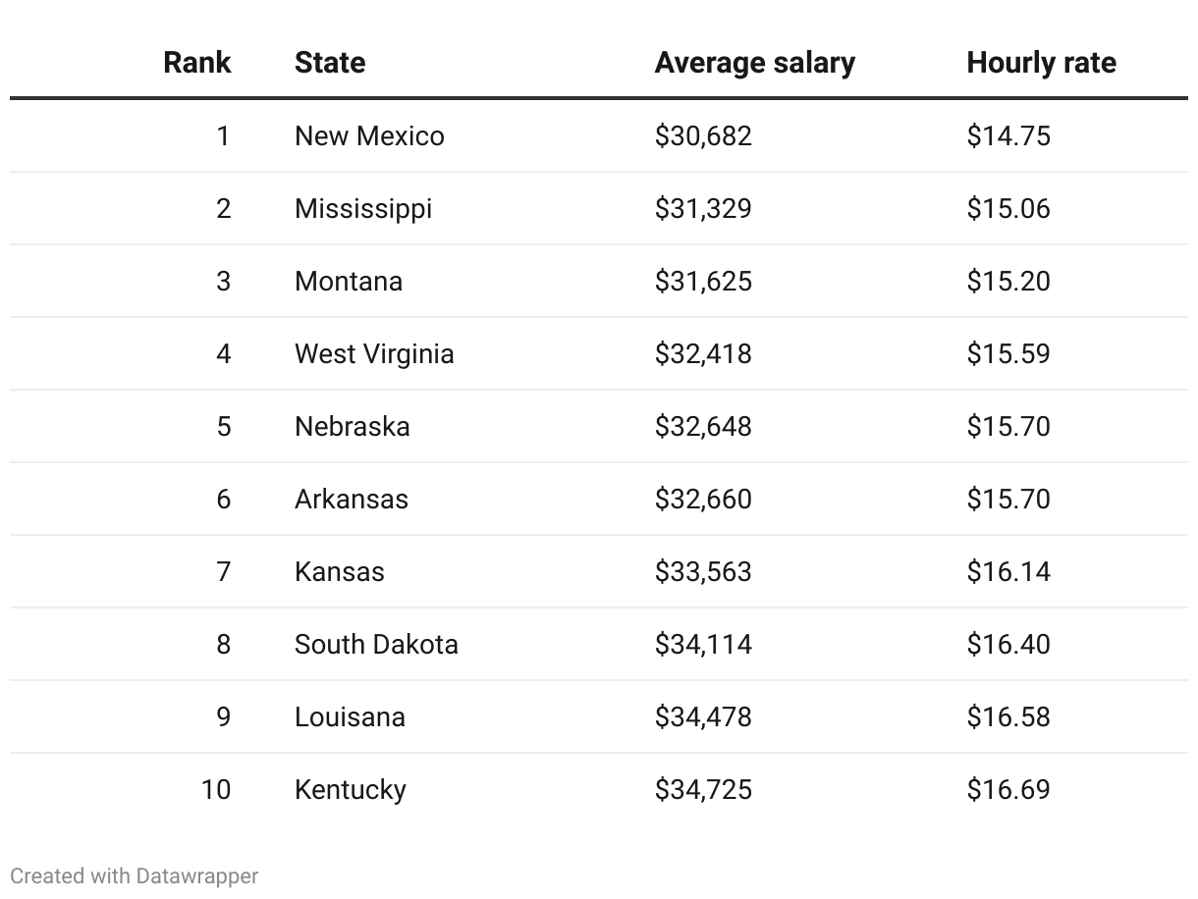Open the Created with Datawrapper link
Viewport: 1198px width, 899px height.
tap(135, 875)
